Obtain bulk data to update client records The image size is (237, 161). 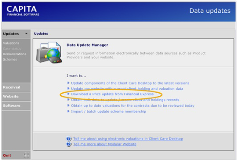pos(125,100)
